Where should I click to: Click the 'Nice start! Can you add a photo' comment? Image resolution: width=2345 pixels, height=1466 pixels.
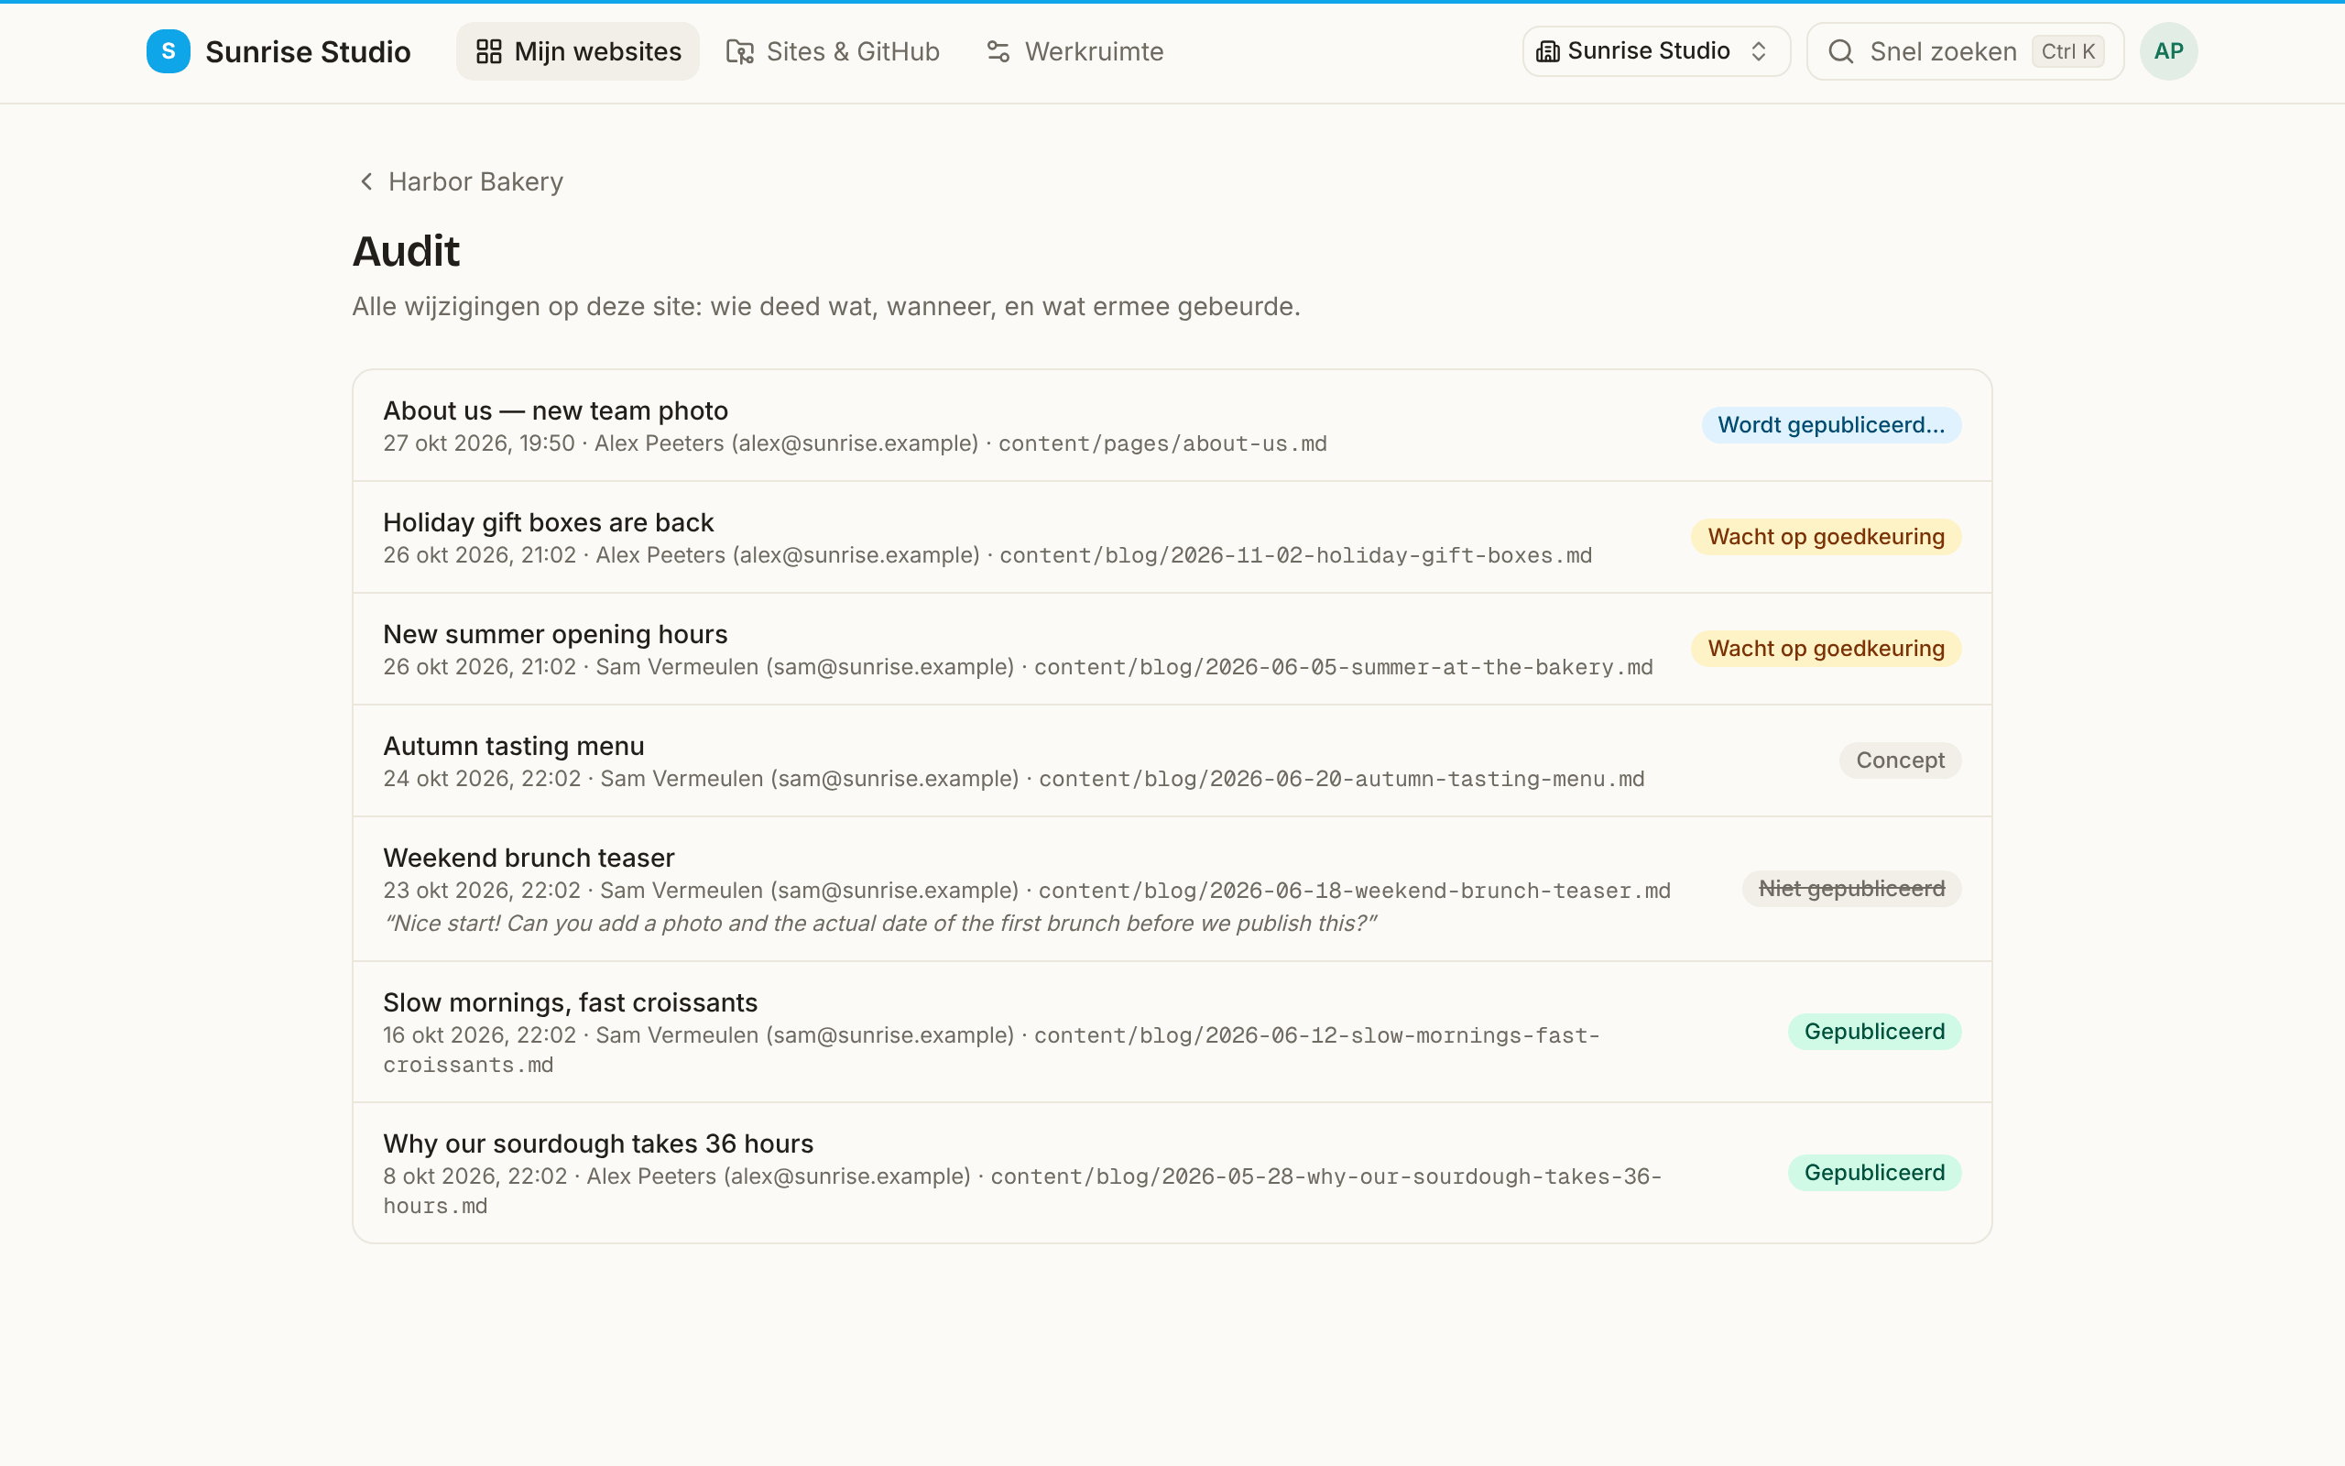click(x=880, y=923)
